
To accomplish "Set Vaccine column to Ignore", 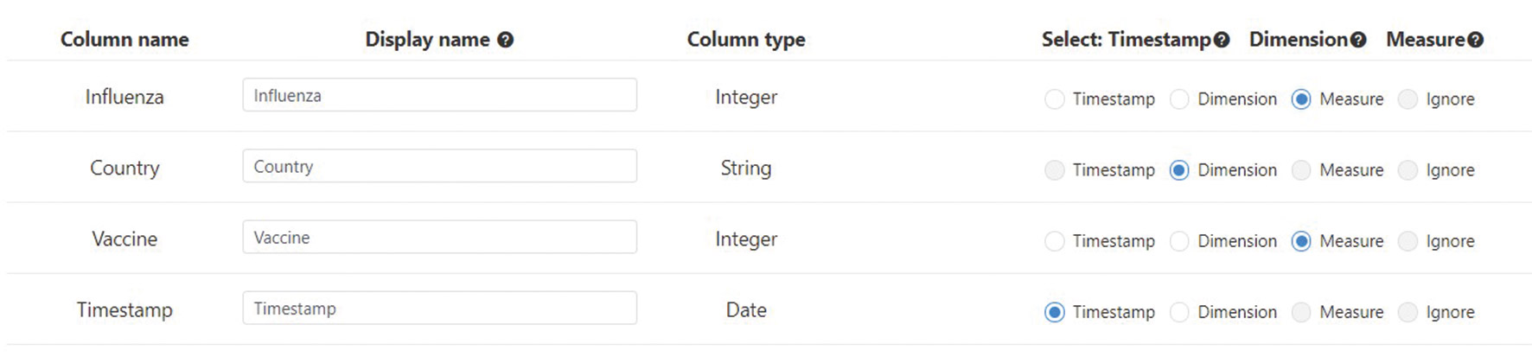I will coord(1408,241).
